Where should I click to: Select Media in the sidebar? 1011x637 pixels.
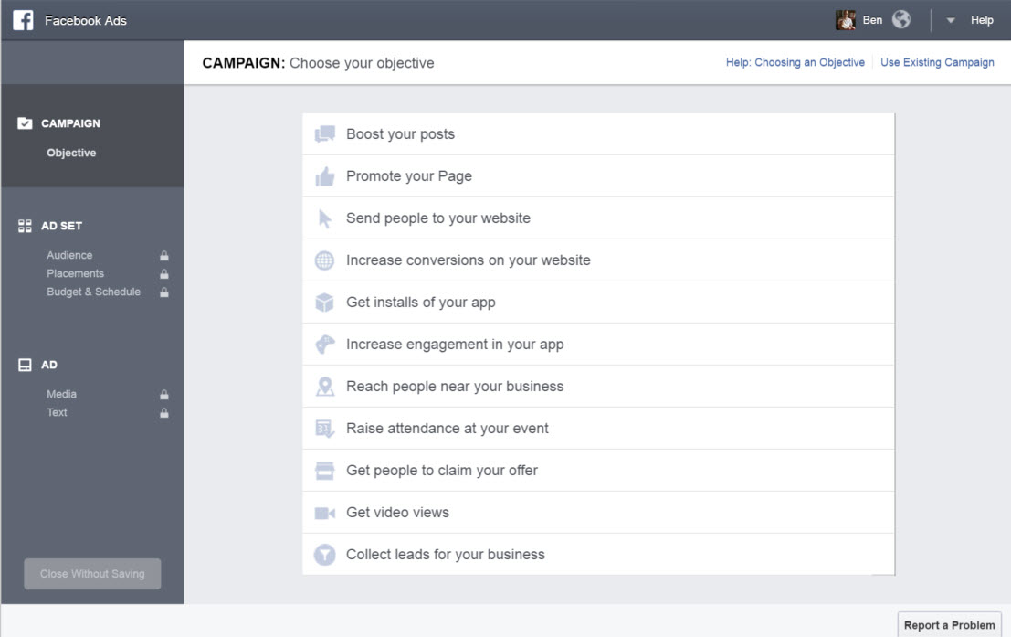(x=61, y=394)
